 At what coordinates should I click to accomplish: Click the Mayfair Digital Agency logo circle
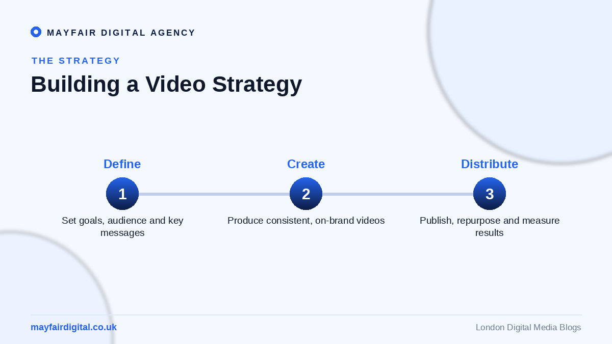pos(36,32)
